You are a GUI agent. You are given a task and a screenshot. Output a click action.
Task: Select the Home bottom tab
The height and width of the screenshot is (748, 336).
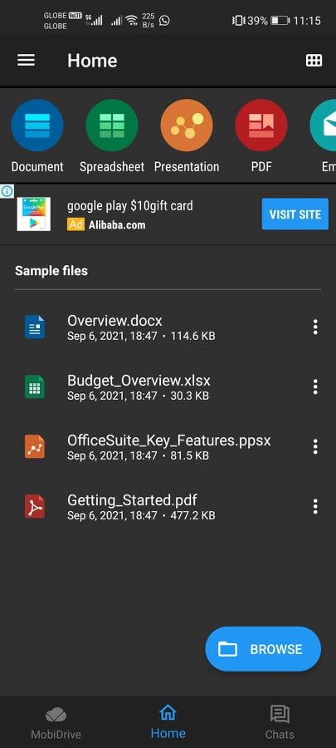click(168, 722)
